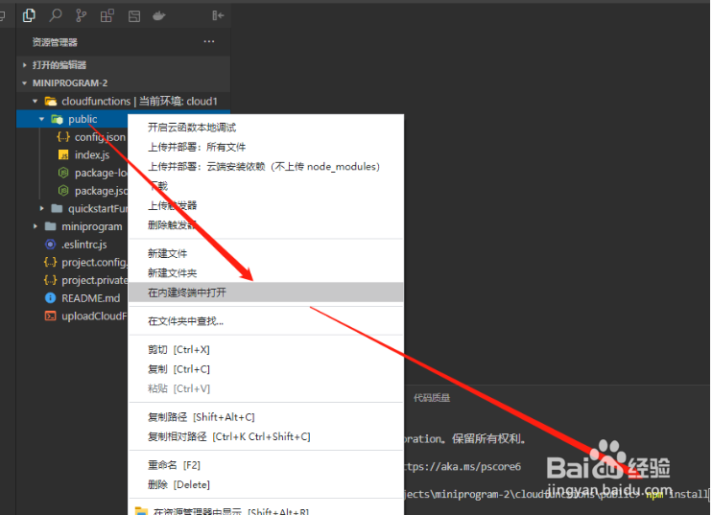Viewport: 712px width, 515px height.
Task: Click the quickstartFu folder icon
Action: click(57, 209)
